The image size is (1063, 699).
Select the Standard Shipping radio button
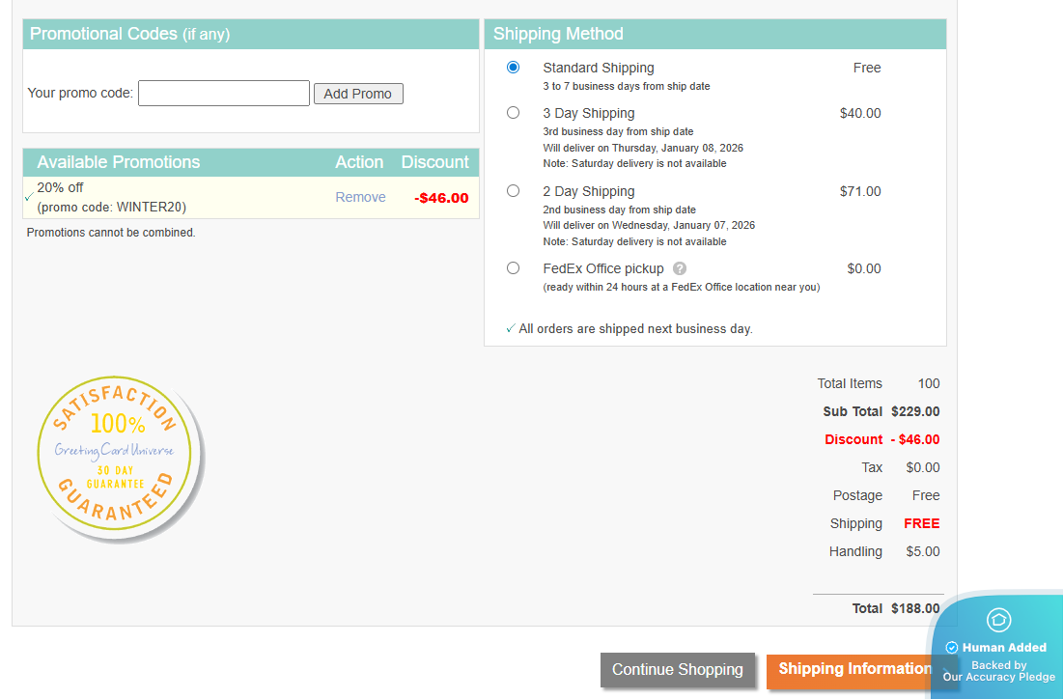tap(513, 68)
